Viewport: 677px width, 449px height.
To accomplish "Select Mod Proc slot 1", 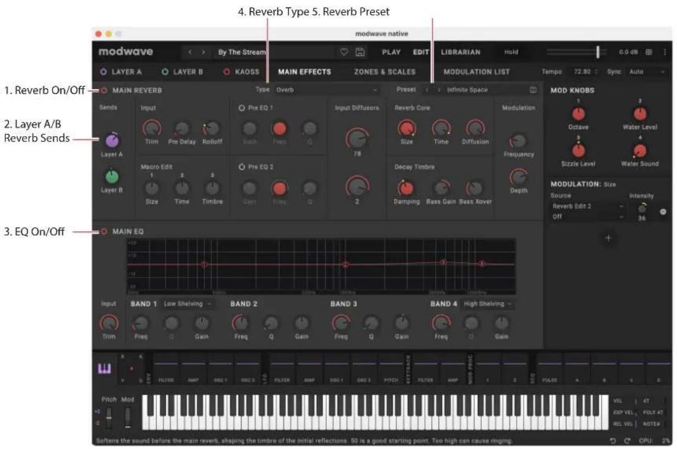I will (x=488, y=369).
